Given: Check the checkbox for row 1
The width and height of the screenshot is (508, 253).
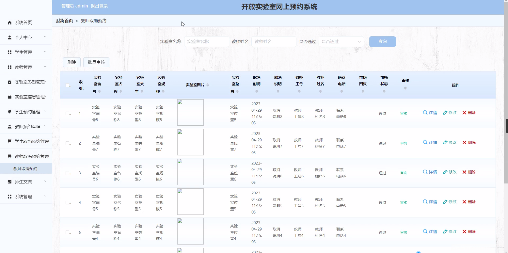Looking at the screenshot, I should [x=67, y=114].
